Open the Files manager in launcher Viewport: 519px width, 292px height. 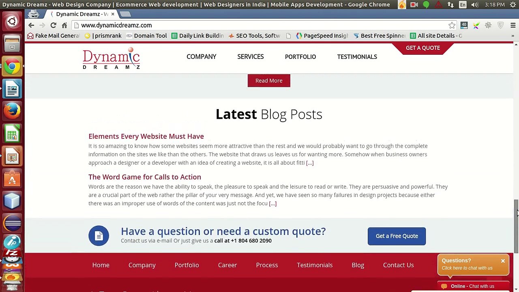12,43
